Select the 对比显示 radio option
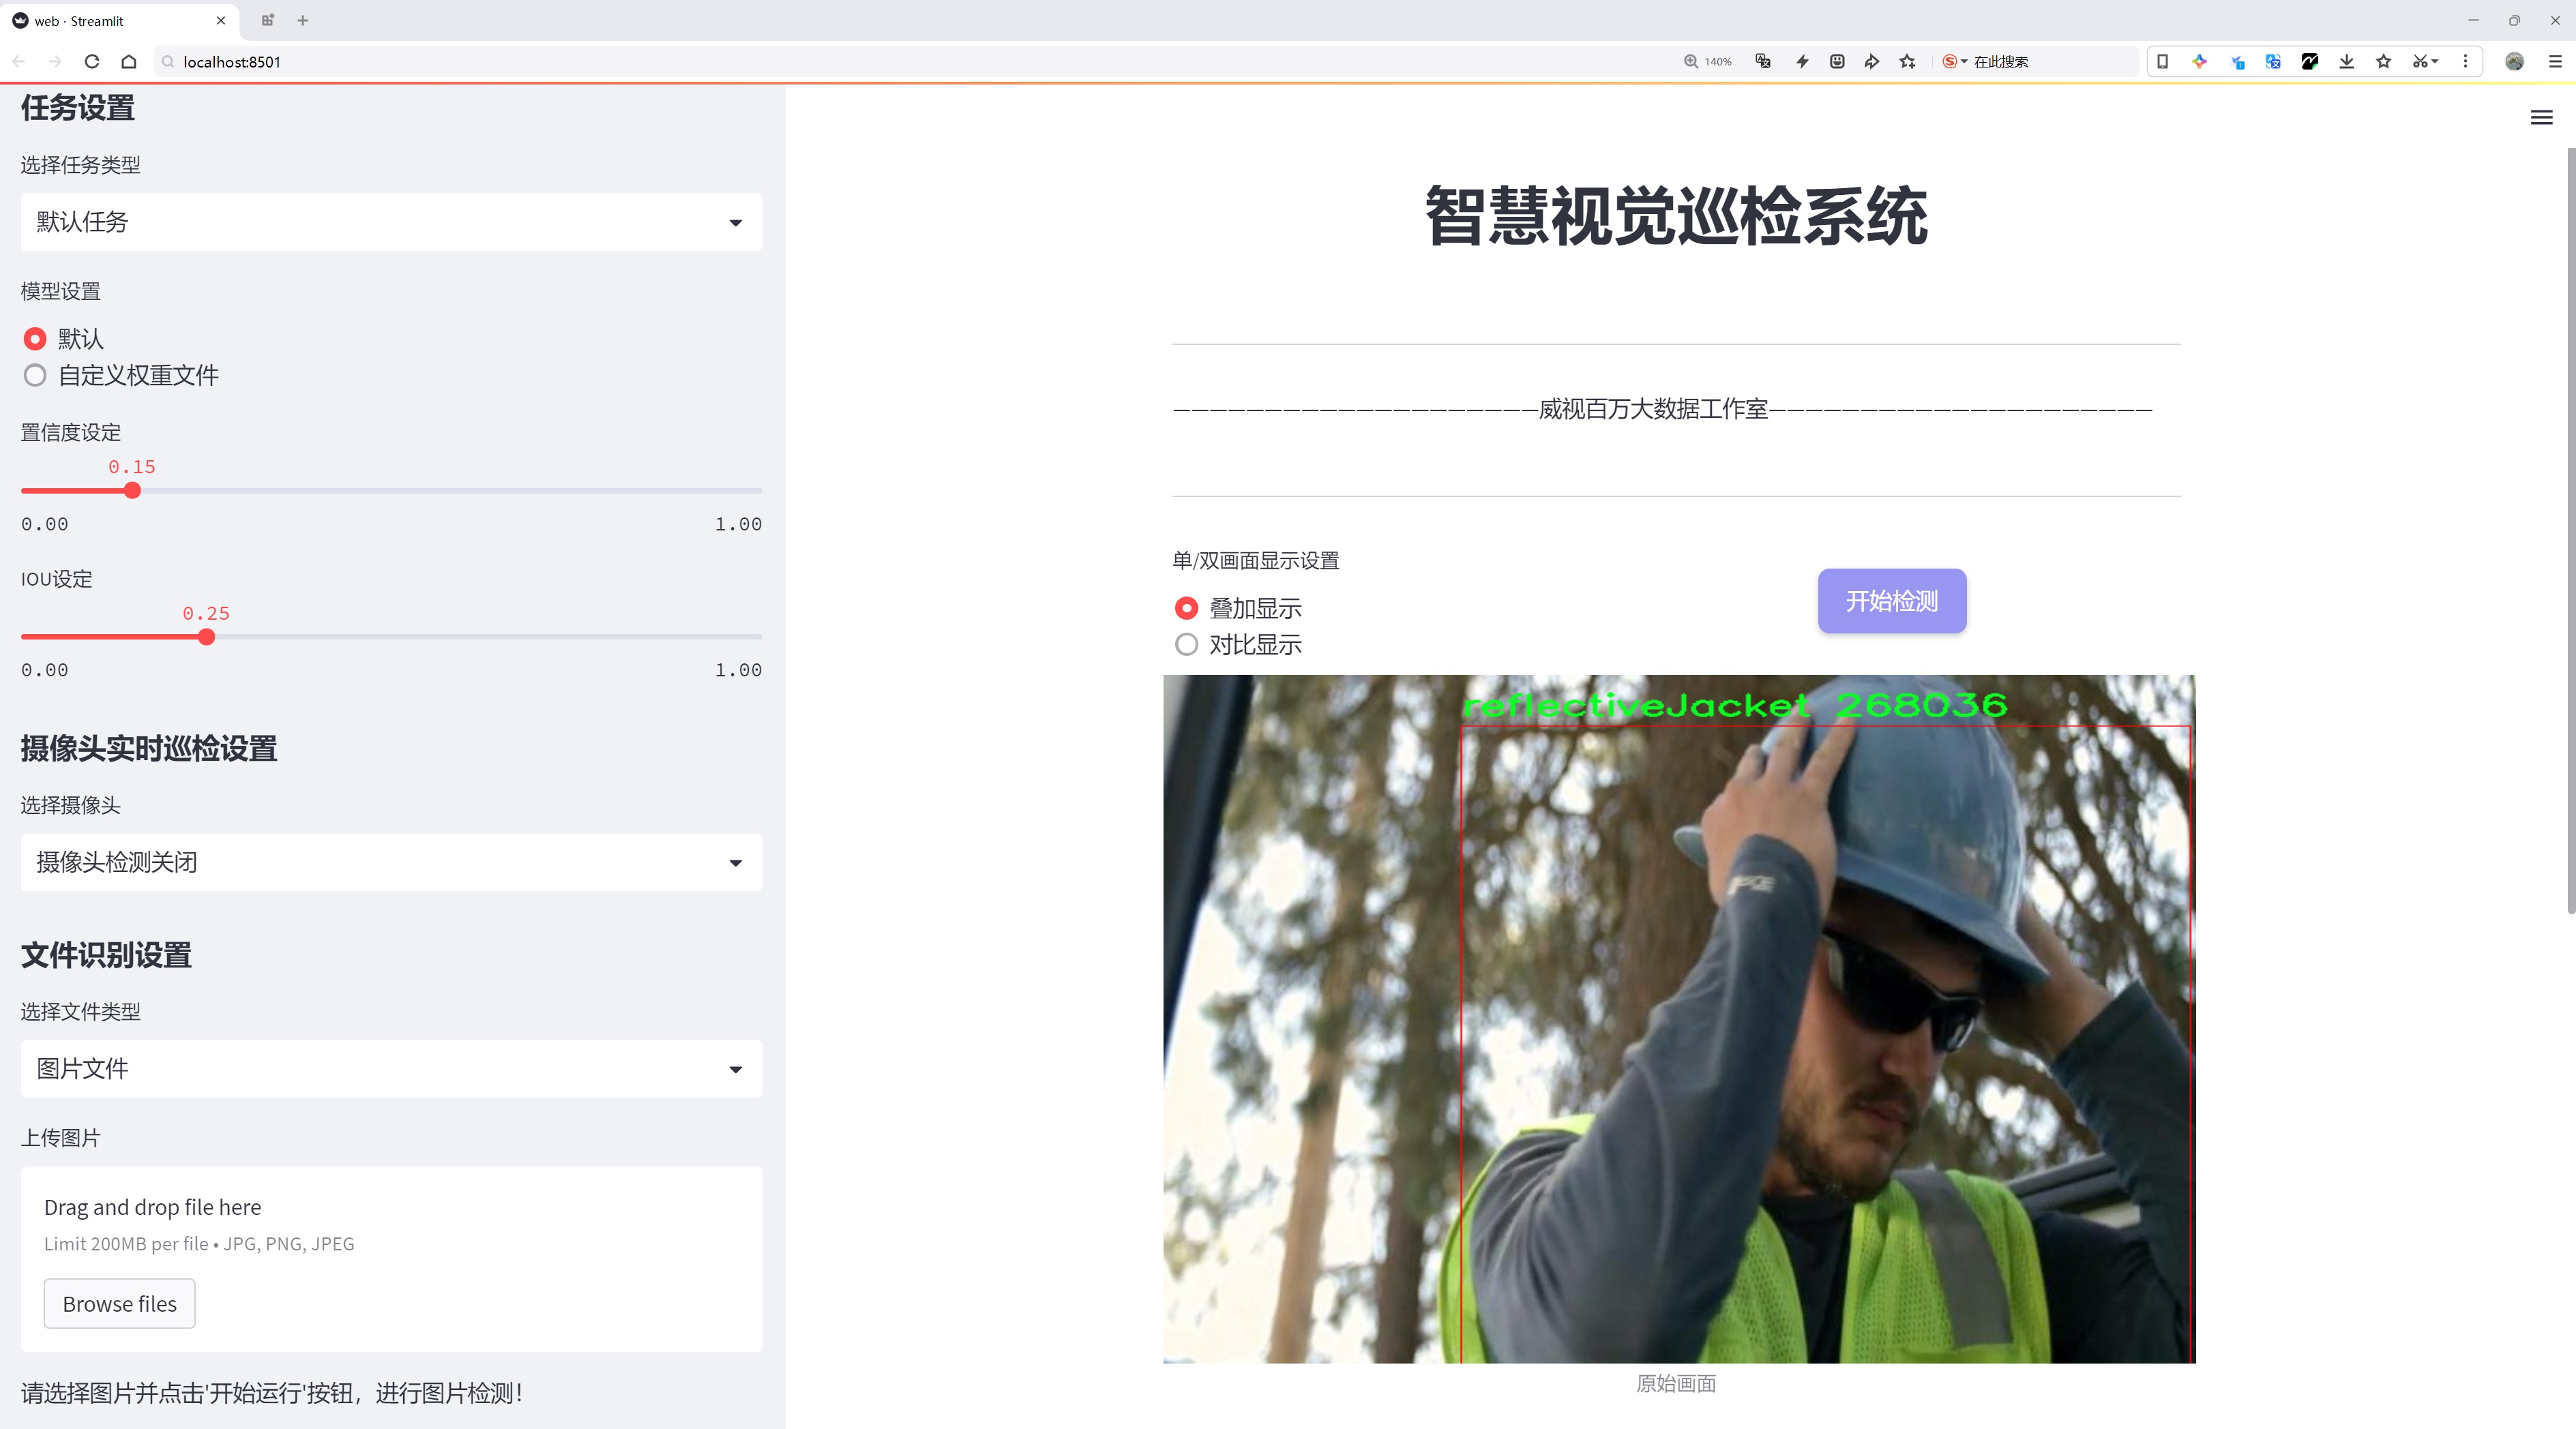The width and height of the screenshot is (2576, 1429). point(1186,644)
